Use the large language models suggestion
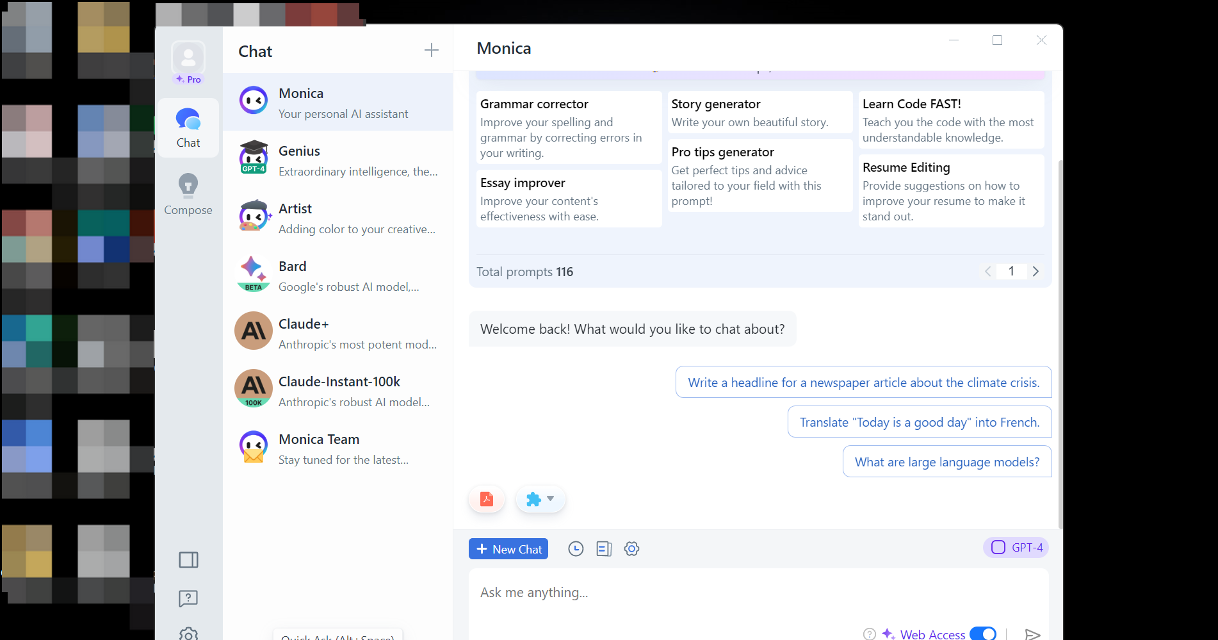The height and width of the screenshot is (640, 1218). (x=947, y=462)
